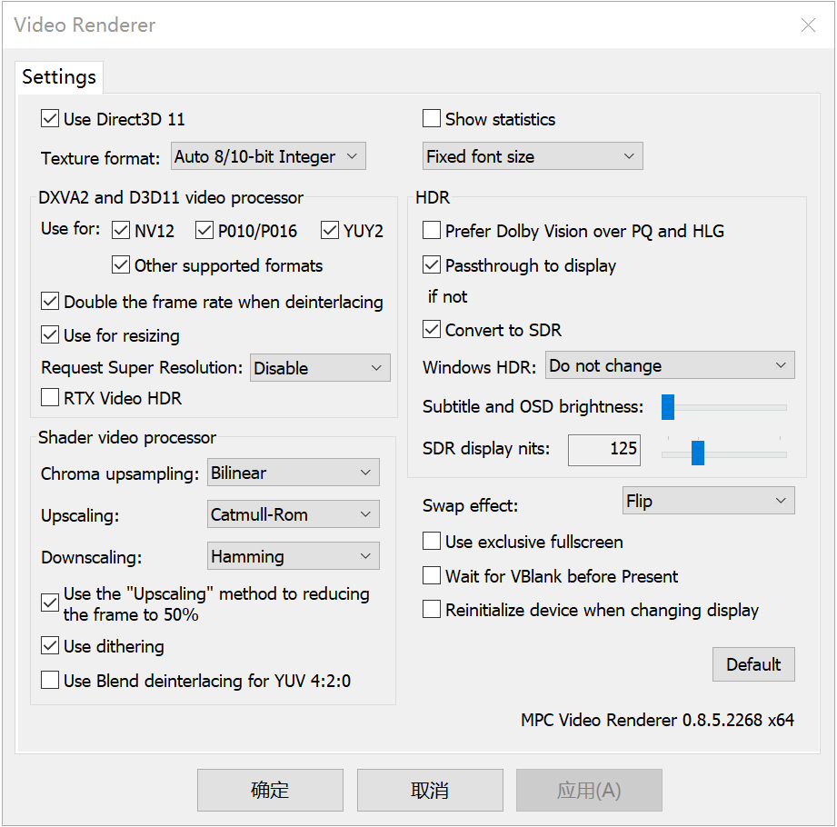
Task: Check Prefer Dolby Vision over PQ and HLG
Action: 432,230
